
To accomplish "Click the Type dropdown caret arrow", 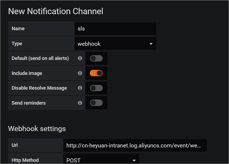I will pyautogui.click(x=151, y=44).
